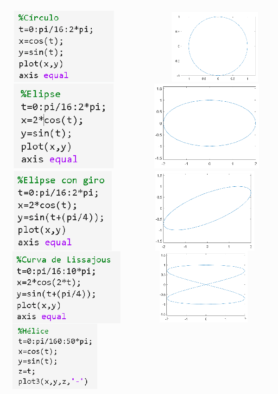The height and width of the screenshot is (394, 278).
Task: Click the %Elipse con giro comment
Action: (61, 180)
